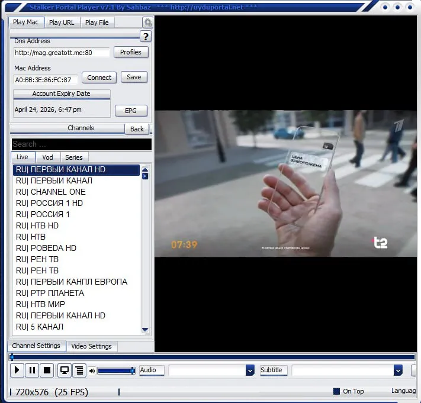Click the 720x576 (25 FPS) status text
Image resolution: width=421 pixels, height=403 pixels.
52,392
